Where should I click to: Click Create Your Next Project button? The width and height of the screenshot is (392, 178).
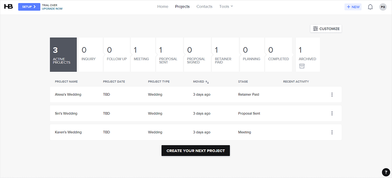[x=196, y=151]
